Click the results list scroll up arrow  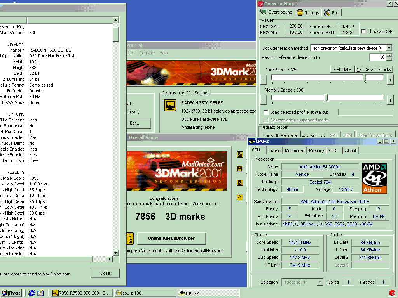(x=116, y=20)
